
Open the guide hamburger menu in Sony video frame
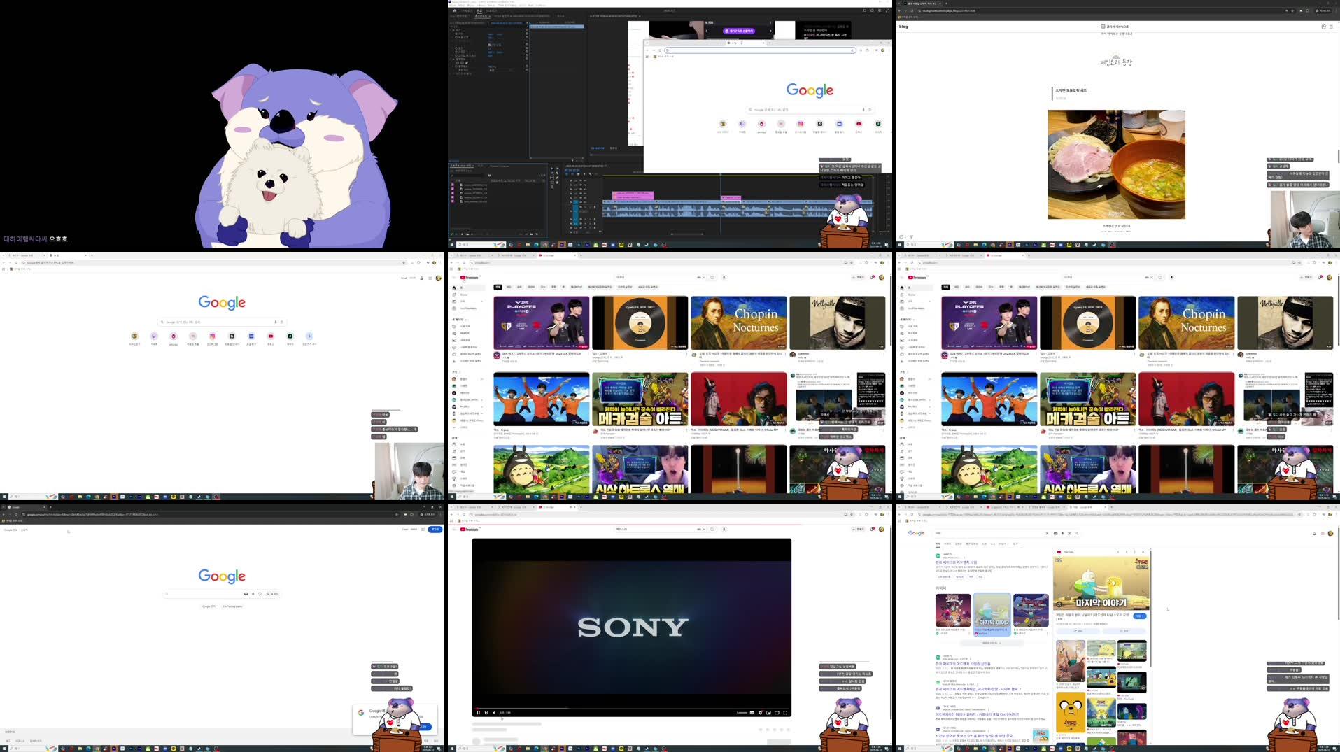[454, 529]
